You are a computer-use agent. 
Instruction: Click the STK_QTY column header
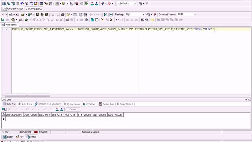(44, 115)
